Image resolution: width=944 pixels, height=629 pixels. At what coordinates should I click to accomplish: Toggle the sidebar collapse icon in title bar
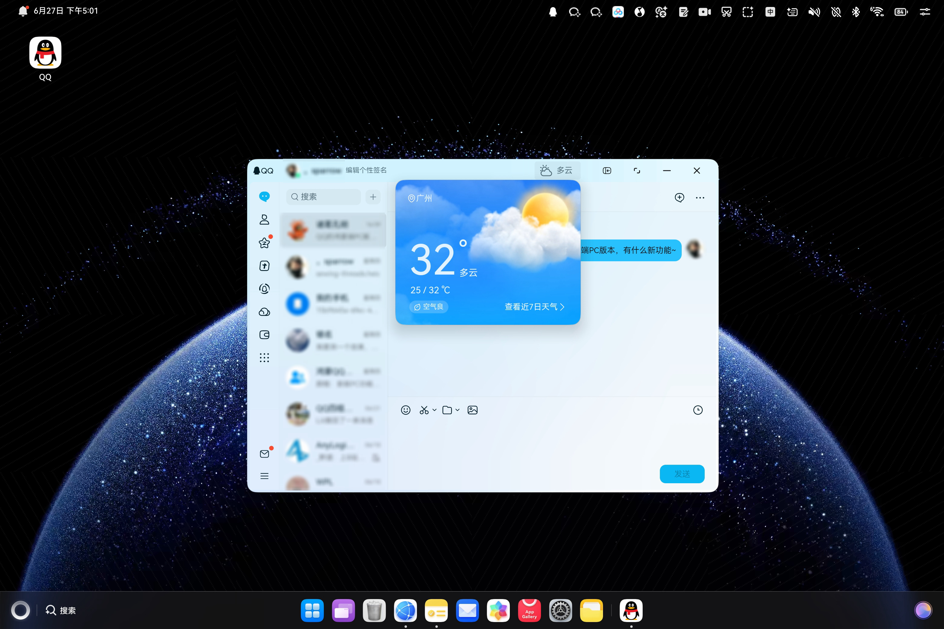pyautogui.click(x=606, y=171)
